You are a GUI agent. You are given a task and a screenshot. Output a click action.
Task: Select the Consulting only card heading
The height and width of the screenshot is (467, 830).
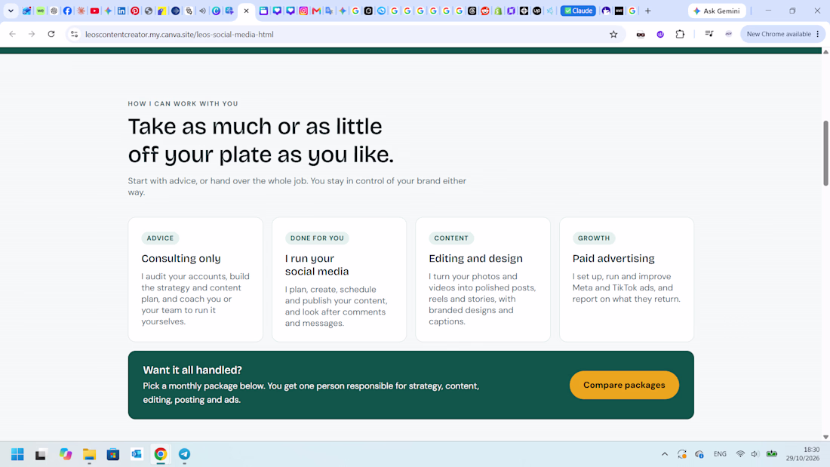tap(181, 258)
